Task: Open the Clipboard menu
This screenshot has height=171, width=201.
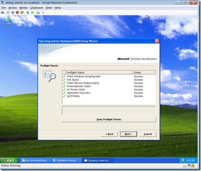Action: coord(37,8)
